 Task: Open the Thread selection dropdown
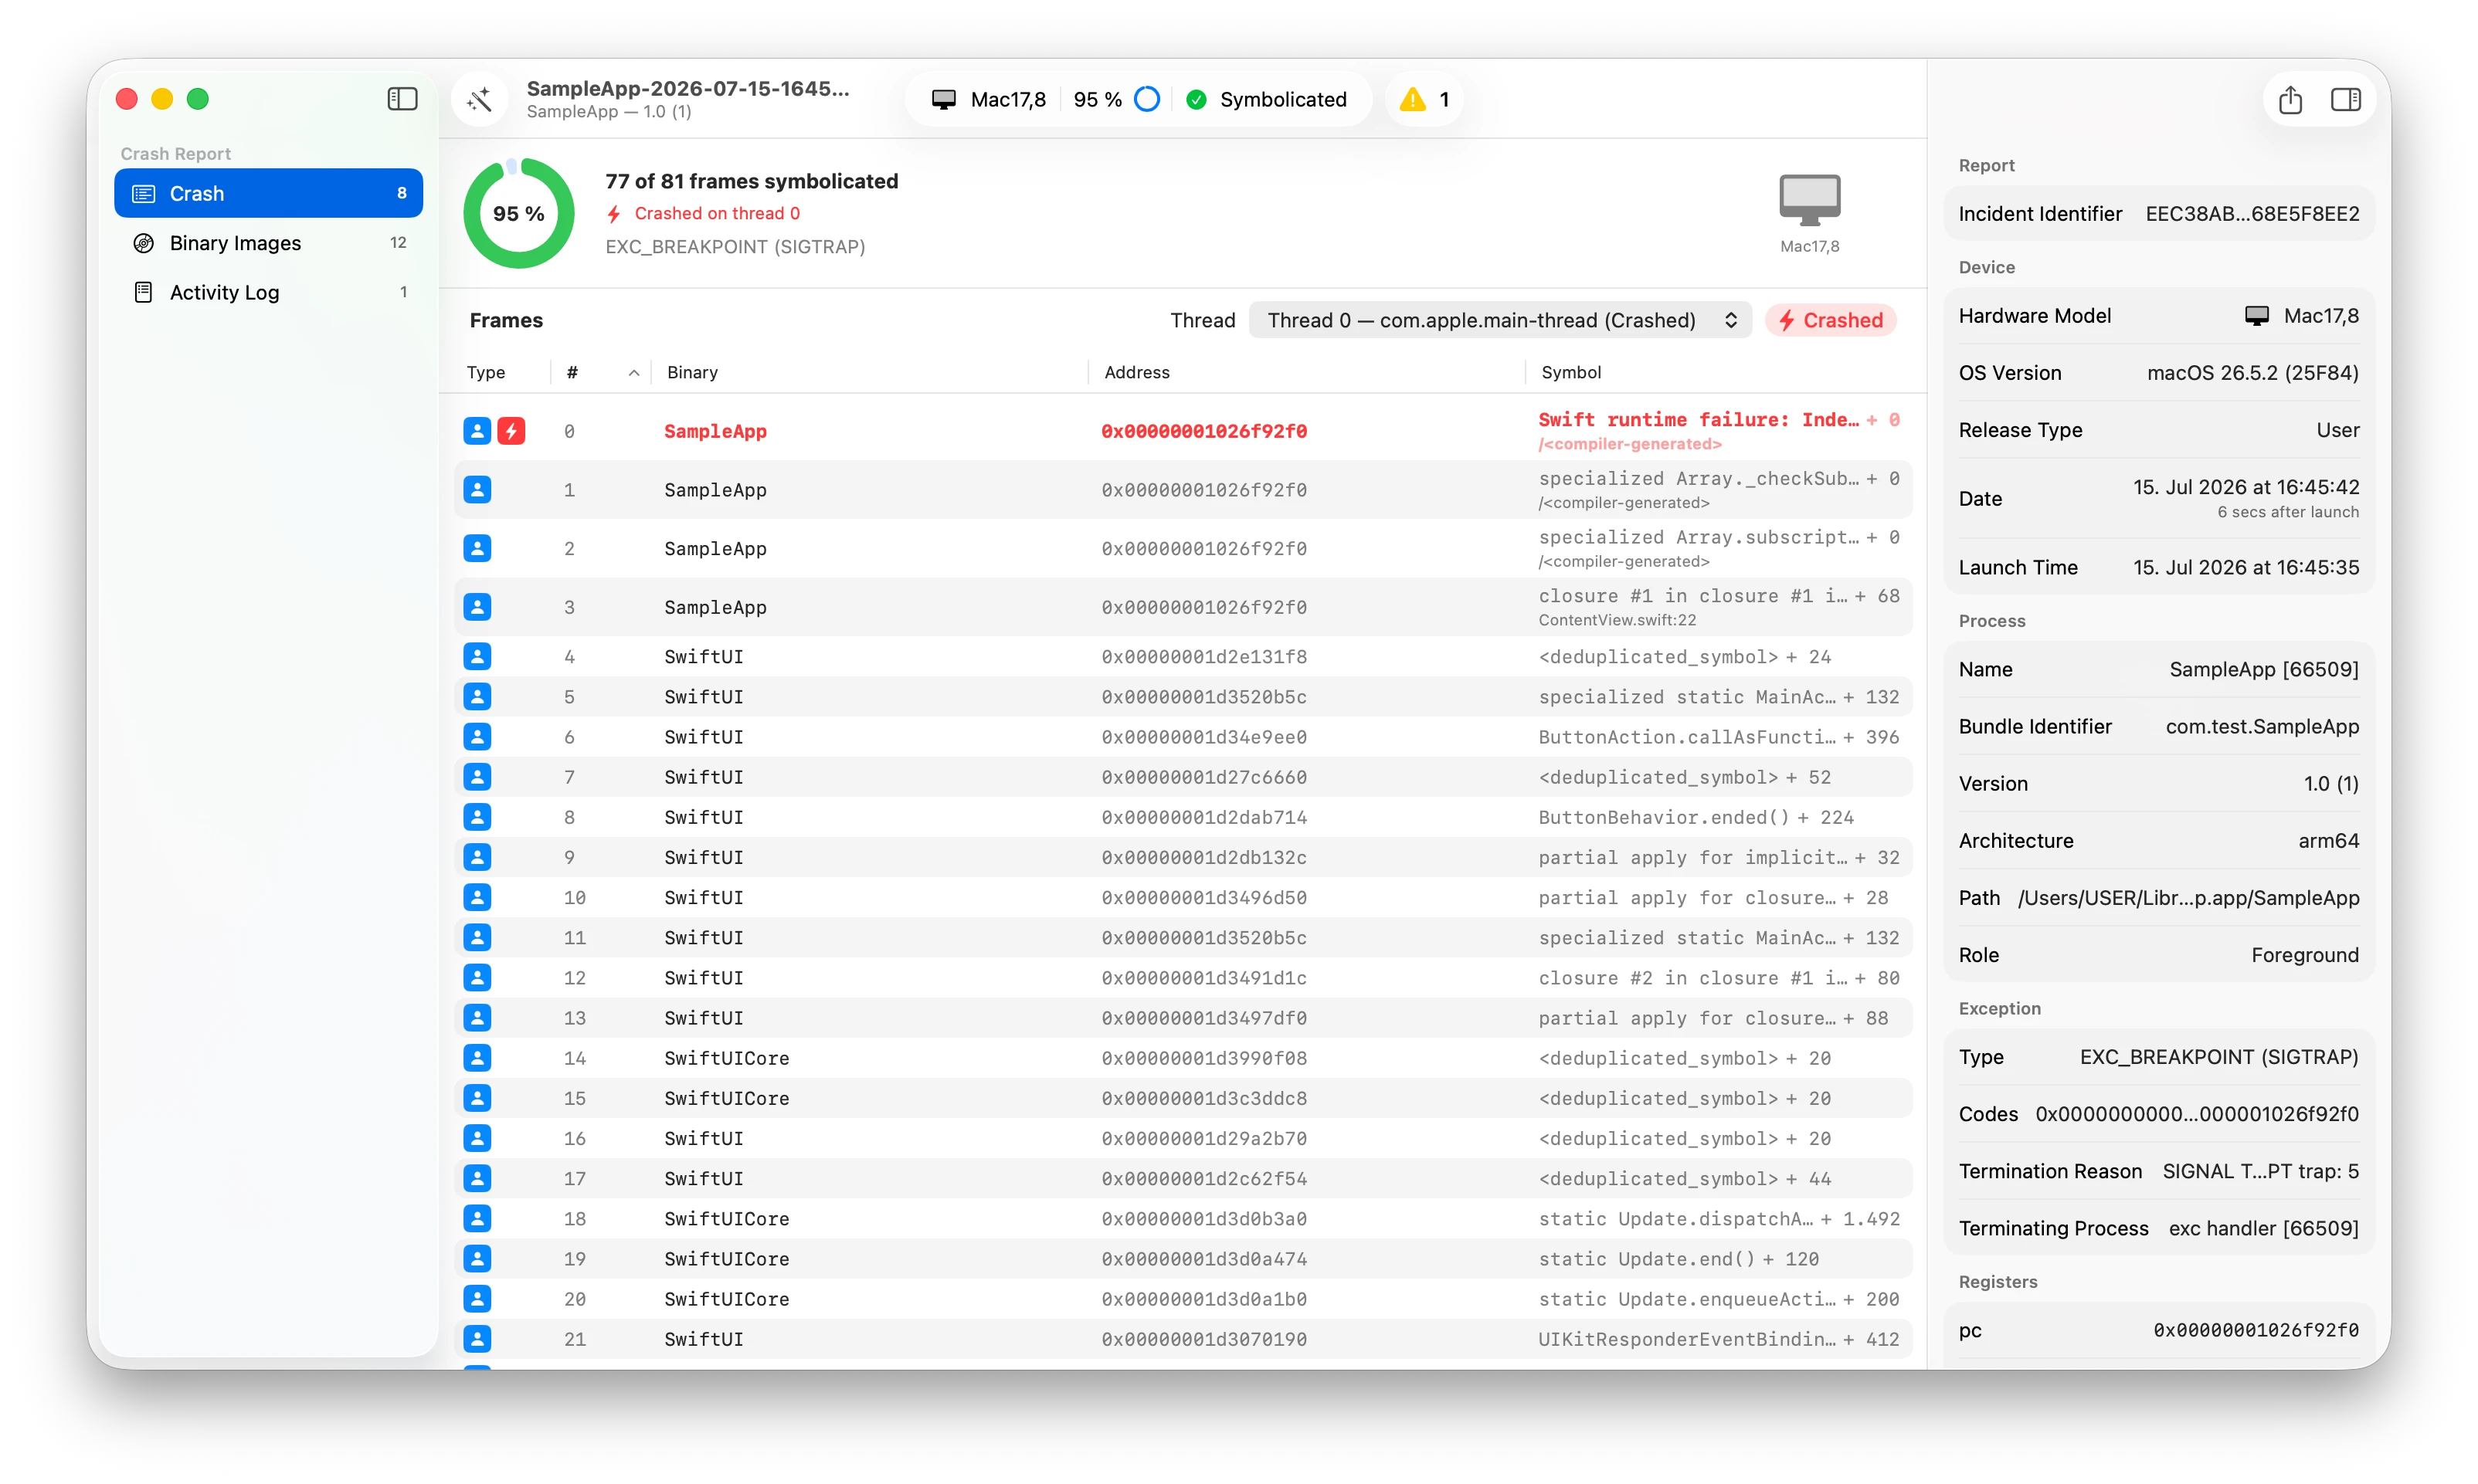pyautogui.click(x=1501, y=320)
